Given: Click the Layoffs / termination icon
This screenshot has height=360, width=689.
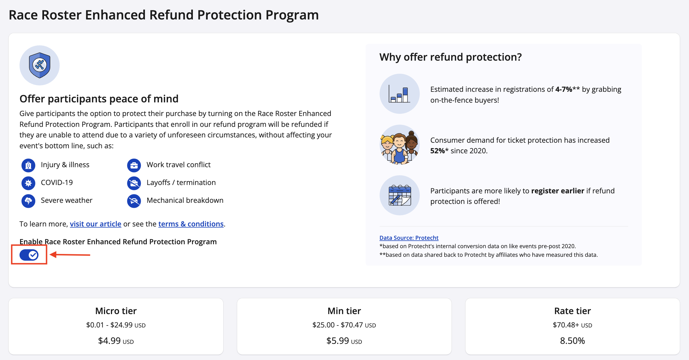Looking at the screenshot, I should point(134,183).
